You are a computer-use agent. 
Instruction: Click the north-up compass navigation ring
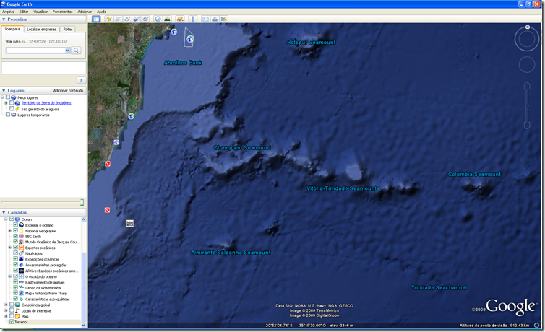[x=527, y=39]
